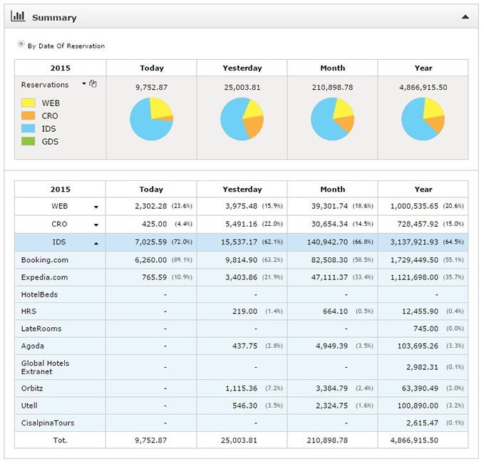Expand the WEB row

pyautogui.click(x=96, y=207)
